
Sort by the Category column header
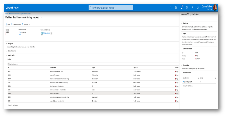pos(93,68)
